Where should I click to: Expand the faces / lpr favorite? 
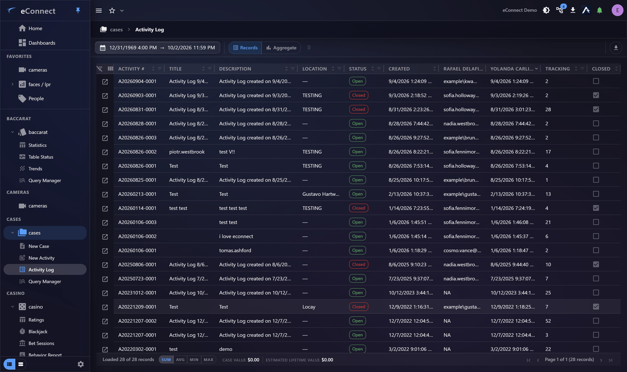pos(13,84)
